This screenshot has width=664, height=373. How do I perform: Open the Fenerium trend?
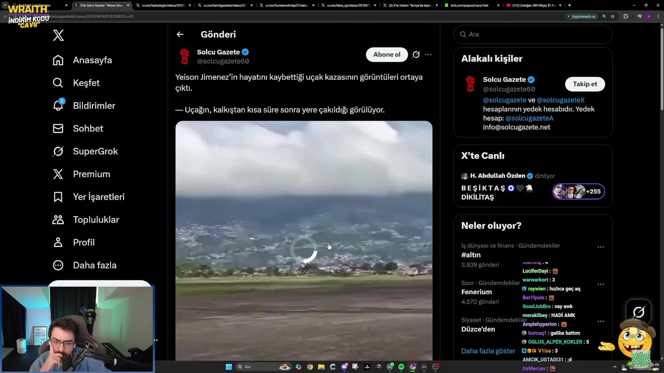[476, 292]
